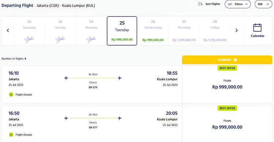Go to previous dates arrow
Image resolution: width=274 pixels, height=142 pixels.
pyautogui.click(x=8, y=31)
